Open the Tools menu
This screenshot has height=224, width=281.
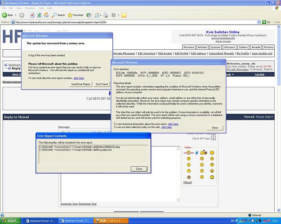click(x=41, y=8)
